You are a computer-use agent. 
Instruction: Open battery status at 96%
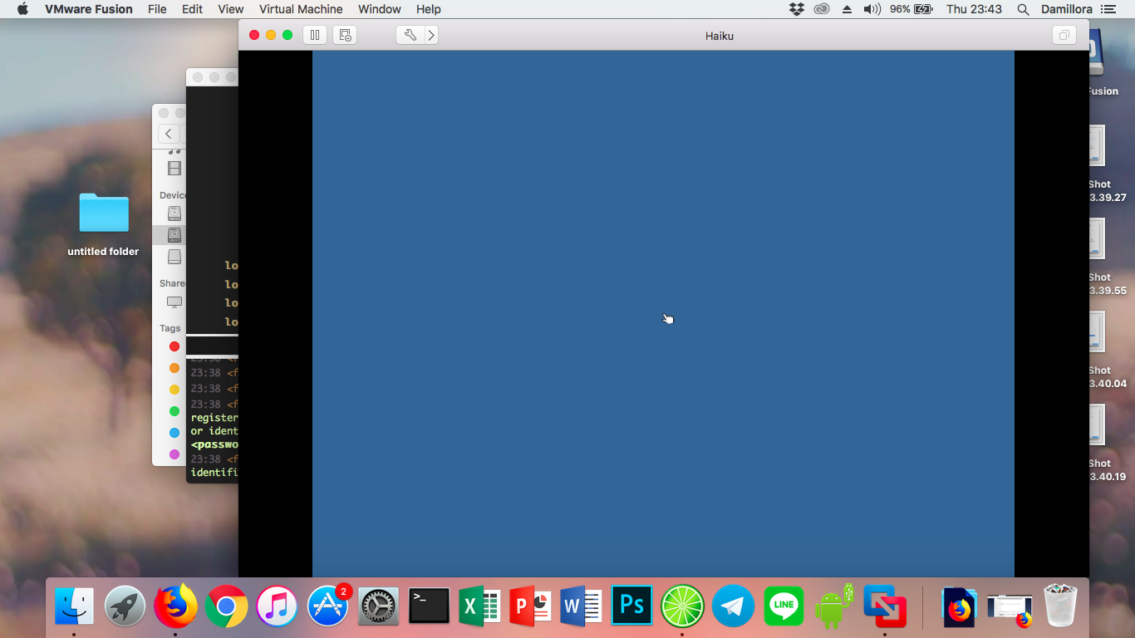click(911, 9)
